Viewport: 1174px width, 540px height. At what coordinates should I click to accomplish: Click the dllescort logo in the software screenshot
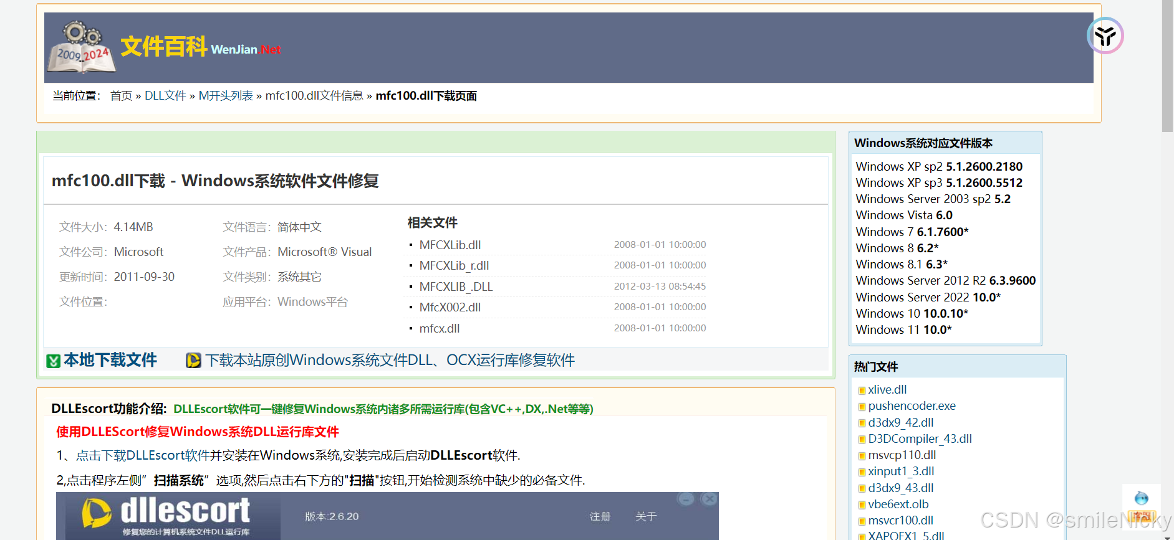[166, 516]
